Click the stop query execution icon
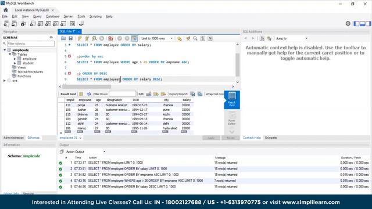Image resolution: width=372 pixels, height=209 pixels. [x=102, y=38]
